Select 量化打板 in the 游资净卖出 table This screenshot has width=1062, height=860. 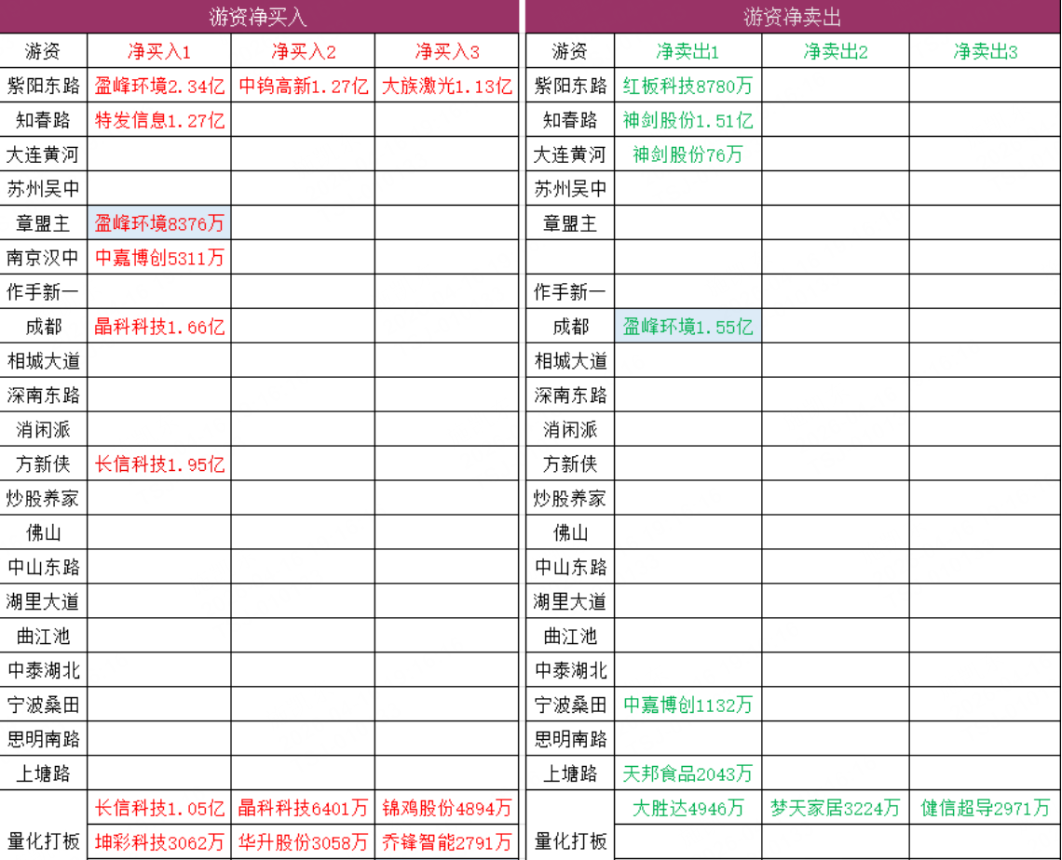click(570, 841)
